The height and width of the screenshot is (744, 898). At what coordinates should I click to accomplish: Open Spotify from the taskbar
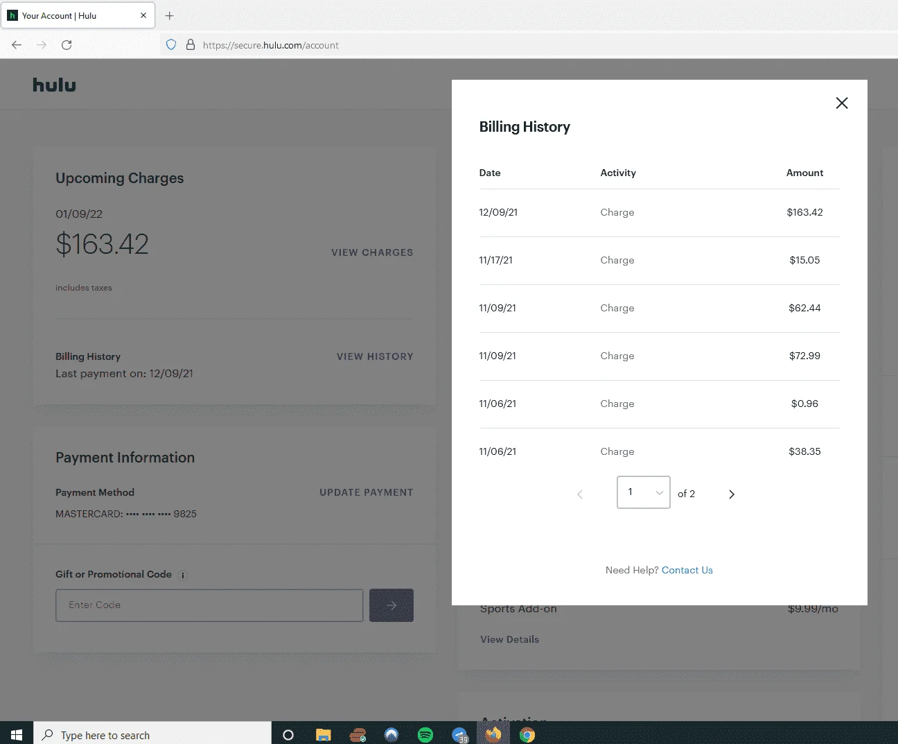[425, 735]
